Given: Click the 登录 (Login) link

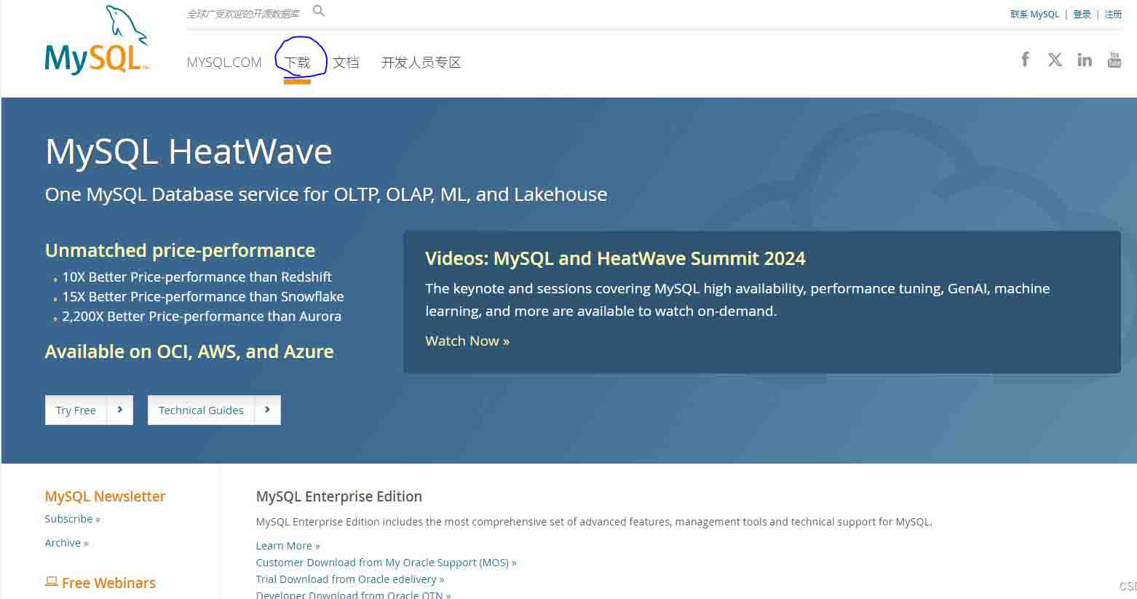Looking at the screenshot, I should tap(1082, 15).
